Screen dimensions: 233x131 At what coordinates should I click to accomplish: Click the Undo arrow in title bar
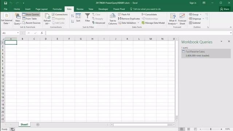(x=11, y=3)
